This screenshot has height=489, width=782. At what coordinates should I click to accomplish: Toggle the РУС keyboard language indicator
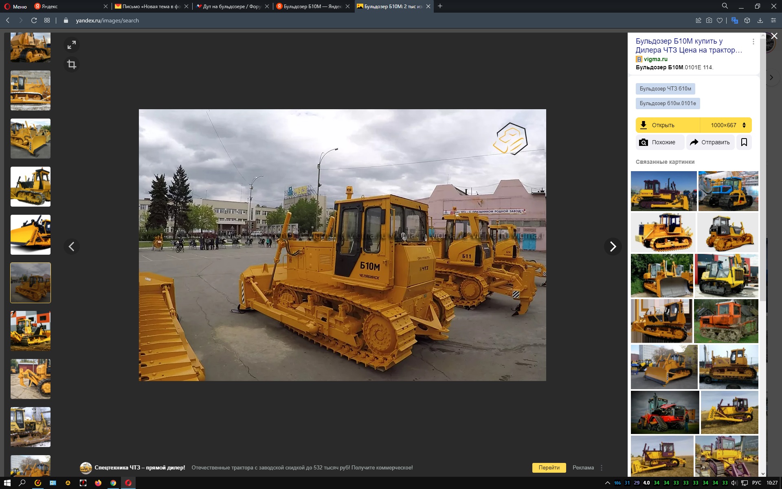pos(756,483)
